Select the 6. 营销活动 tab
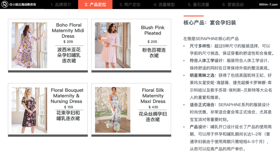Image resolution: width=280 pixels, height=157 pixels. point(233,4)
